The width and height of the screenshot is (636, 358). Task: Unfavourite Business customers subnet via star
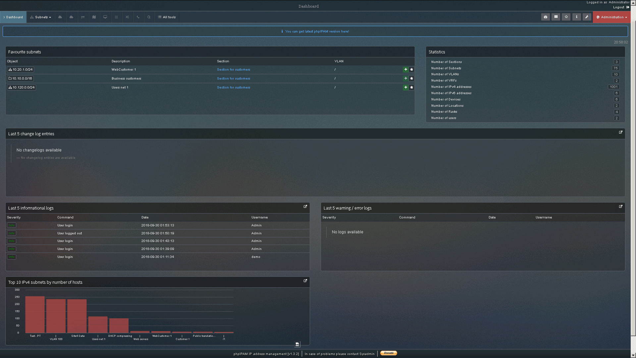[x=411, y=79]
